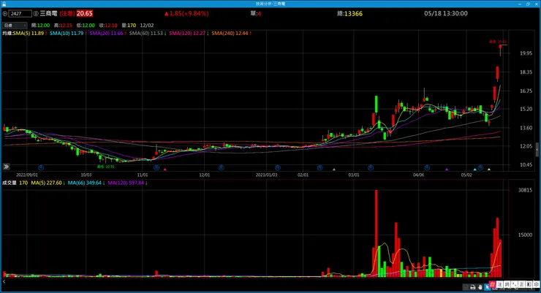
Task: Click the monthly marker circle after 05/02
Action: click(x=480, y=167)
